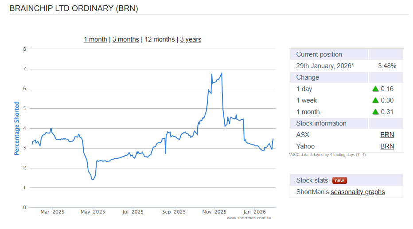Click the BRAINCHIP LTD ORDINARY (BRN) heading
This screenshot has width=413, height=229.
(74, 8)
